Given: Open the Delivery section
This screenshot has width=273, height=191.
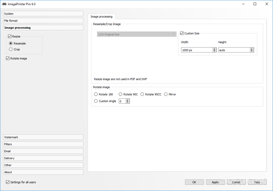Looking at the screenshot, I should click(43, 158).
